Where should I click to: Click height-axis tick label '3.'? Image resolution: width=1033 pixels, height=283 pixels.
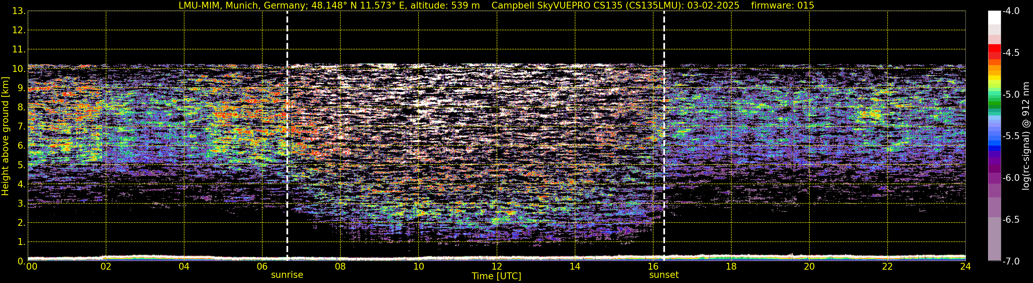21,203
